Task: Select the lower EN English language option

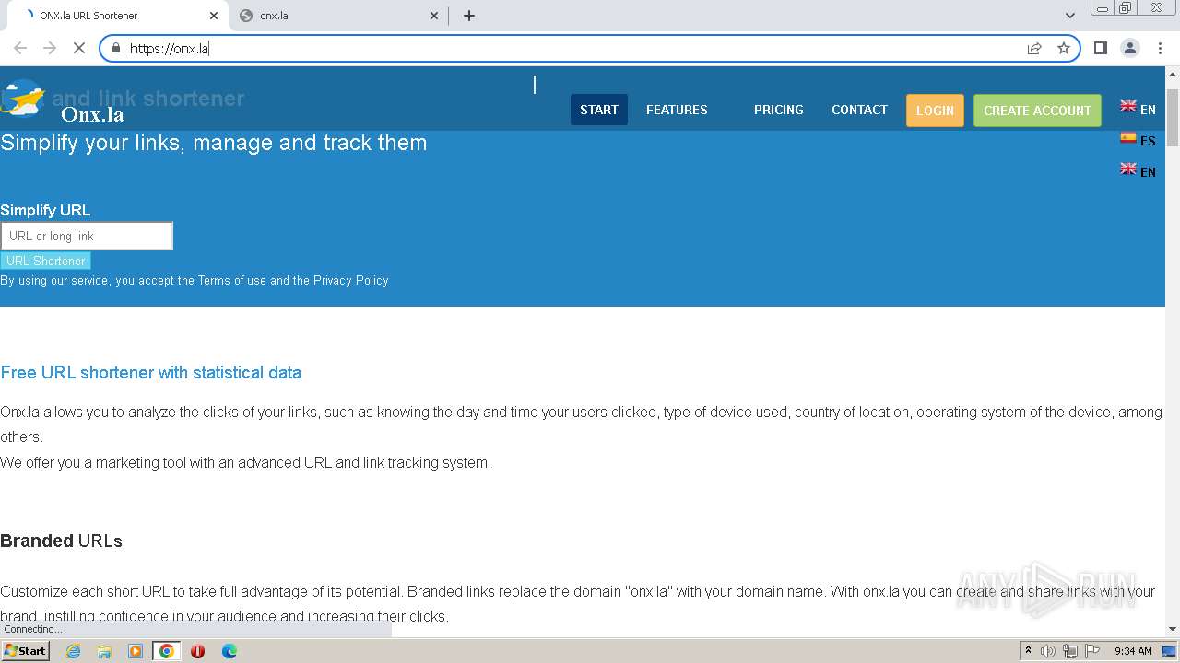Action: click(1138, 171)
